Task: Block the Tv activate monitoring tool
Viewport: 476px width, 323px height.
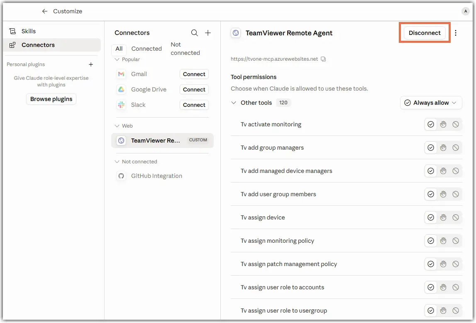Action: click(x=456, y=124)
